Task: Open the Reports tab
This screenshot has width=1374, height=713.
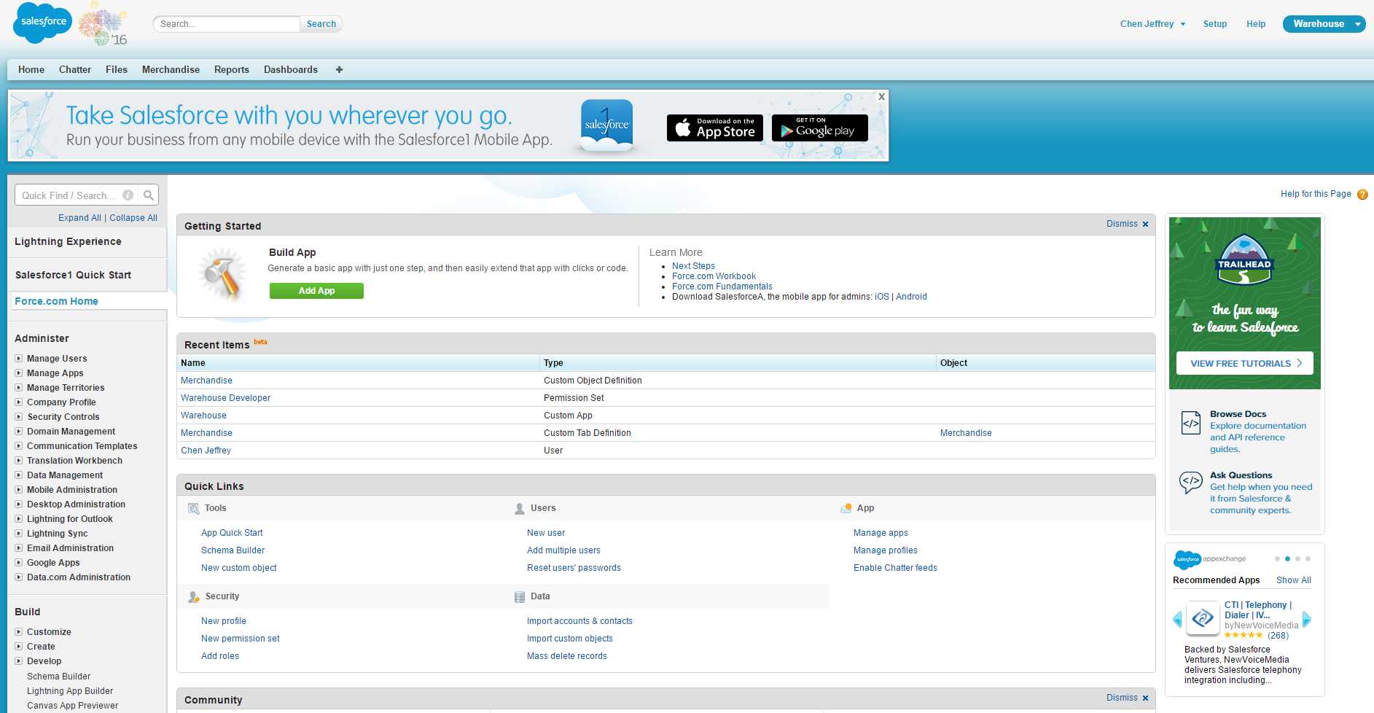Action: click(232, 70)
